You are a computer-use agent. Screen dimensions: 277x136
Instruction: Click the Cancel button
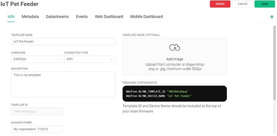pyautogui.click(x=242, y=4)
